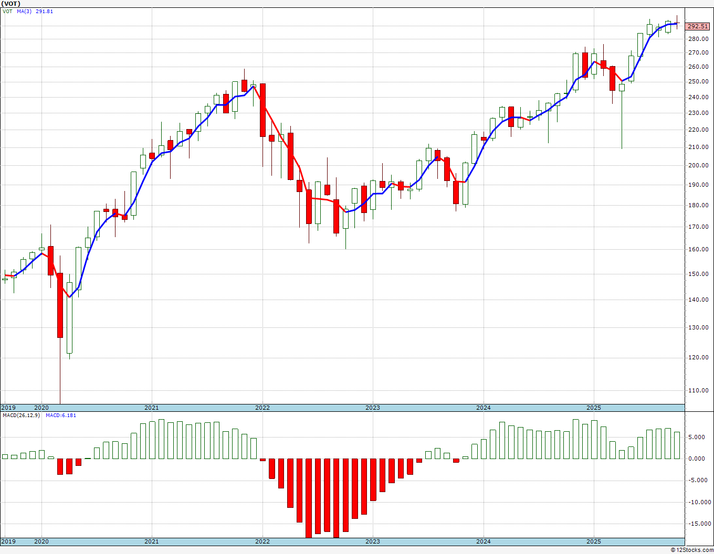The height and width of the screenshot is (554, 714).
Task: Click "2019" on the price chart time axis
Action: point(8,408)
